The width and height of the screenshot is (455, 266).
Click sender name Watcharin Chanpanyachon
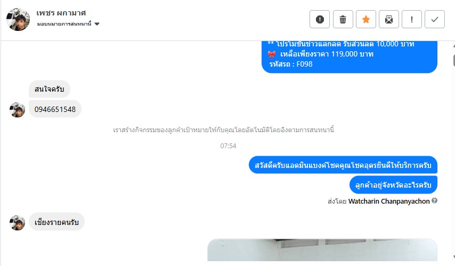389,201
